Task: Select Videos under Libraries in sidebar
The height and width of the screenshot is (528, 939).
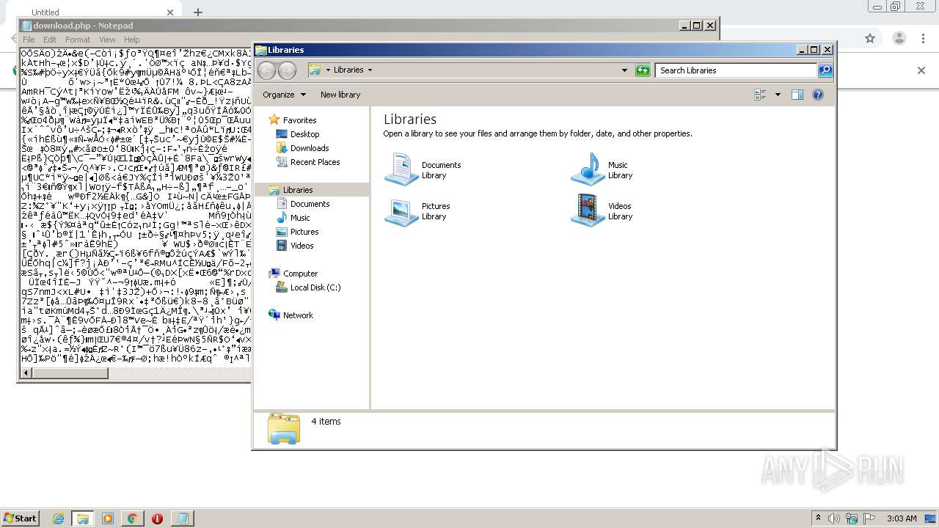Action: click(x=302, y=246)
